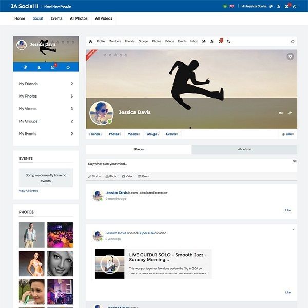Click View All Events link
This screenshot has width=308, height=308.
pos(28,191)
